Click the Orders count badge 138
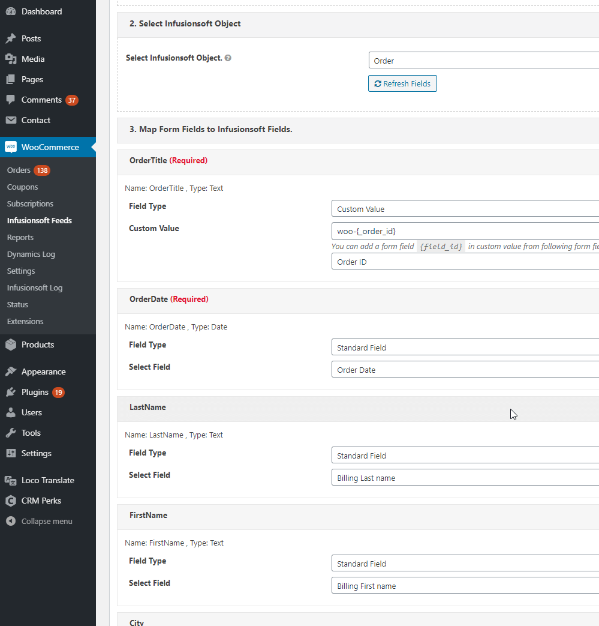599x626 pixels. point(42,170)
